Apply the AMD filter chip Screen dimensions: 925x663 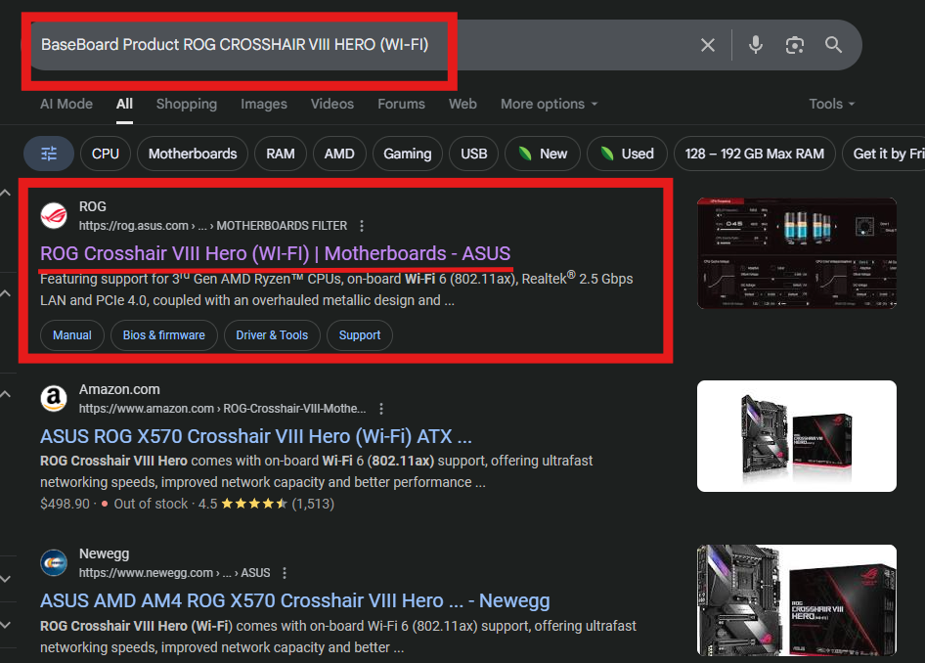click(339, 154)
